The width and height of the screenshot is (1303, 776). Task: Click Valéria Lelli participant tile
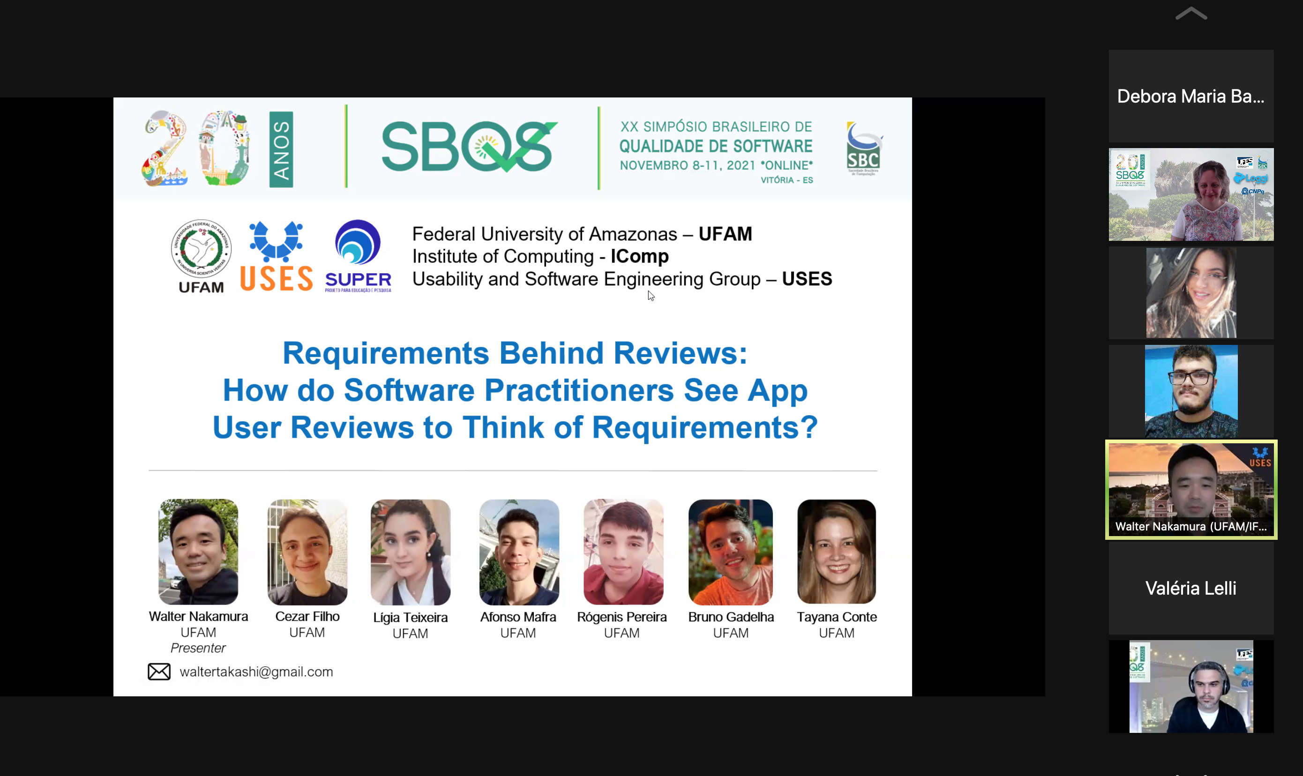1191,588
